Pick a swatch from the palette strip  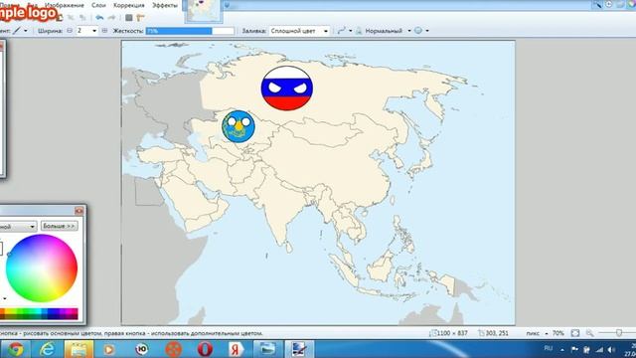click(39, 314)
